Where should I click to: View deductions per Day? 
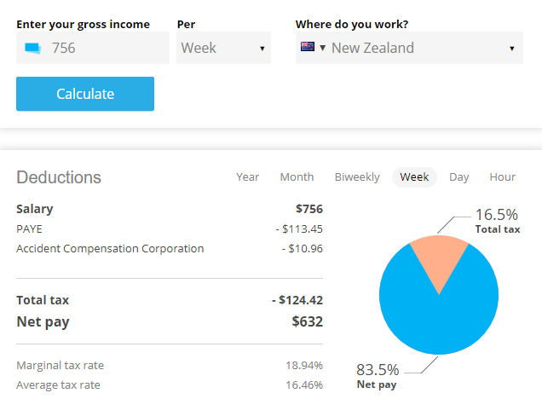pos(459,177)
